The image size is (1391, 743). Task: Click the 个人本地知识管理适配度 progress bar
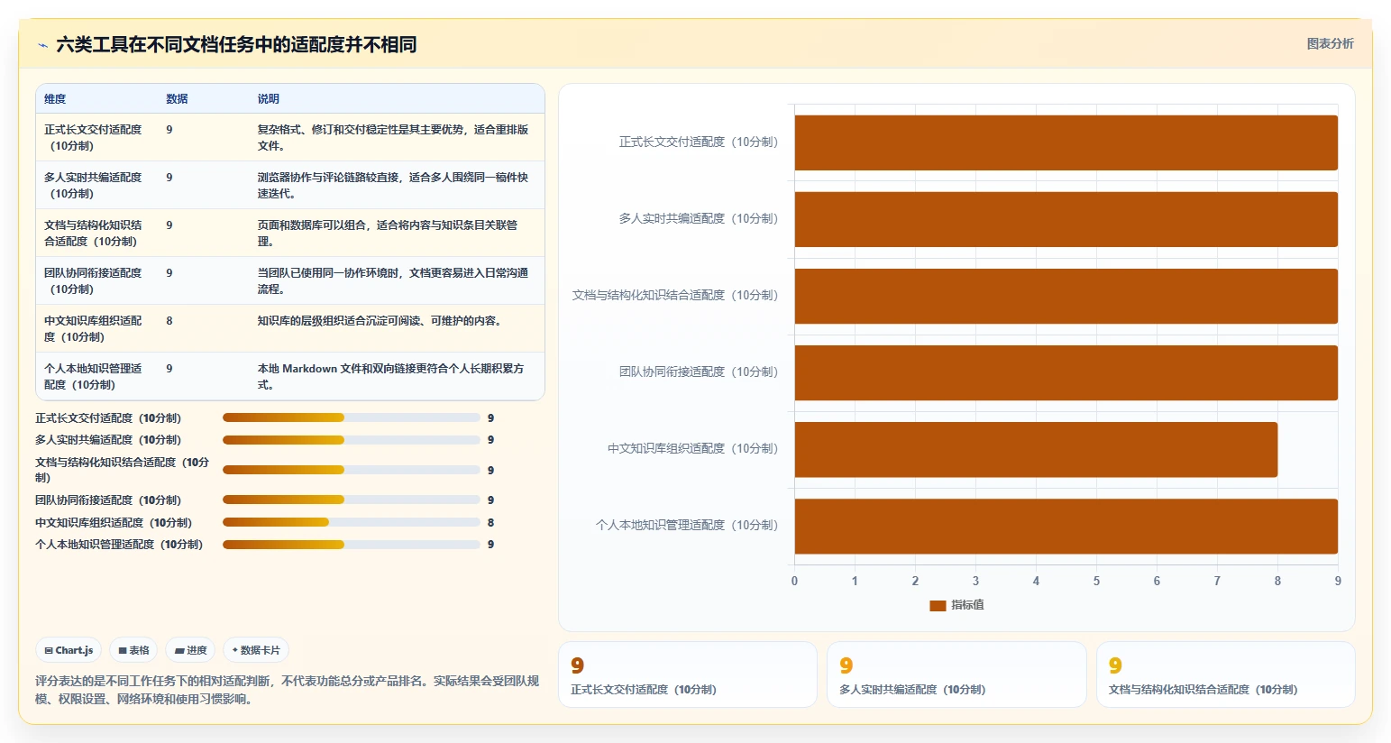point(352,545)
